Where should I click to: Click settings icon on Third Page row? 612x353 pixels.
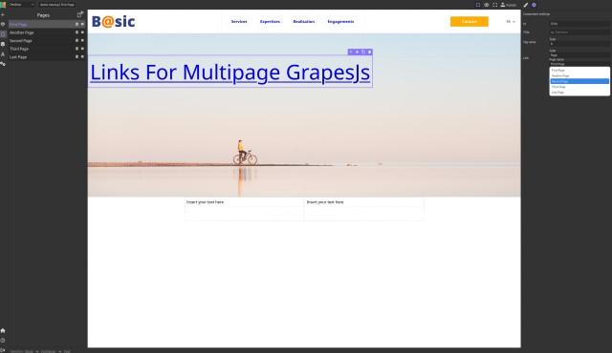76,49
